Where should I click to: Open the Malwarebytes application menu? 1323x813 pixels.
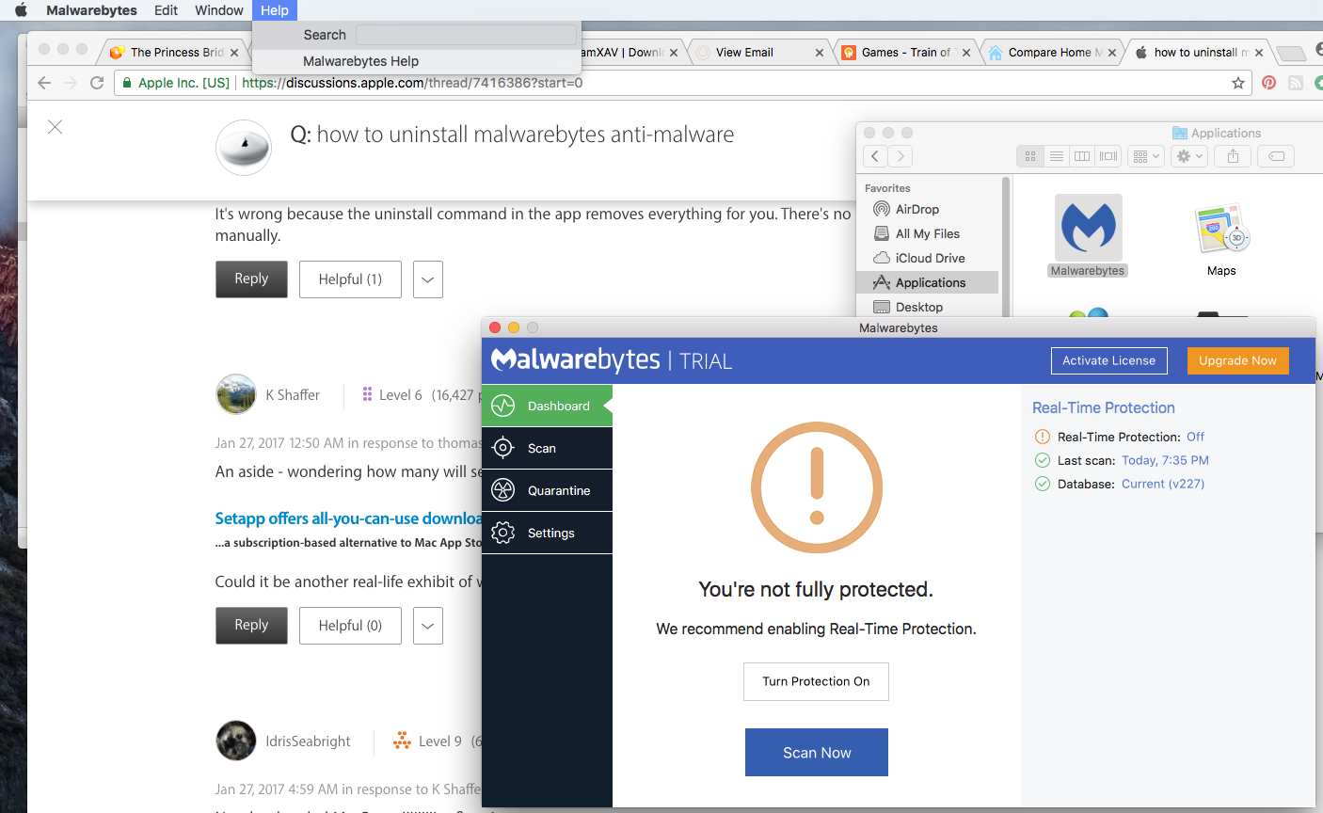92,10
